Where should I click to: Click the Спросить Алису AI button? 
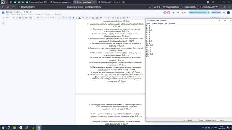tap(208, 7)
